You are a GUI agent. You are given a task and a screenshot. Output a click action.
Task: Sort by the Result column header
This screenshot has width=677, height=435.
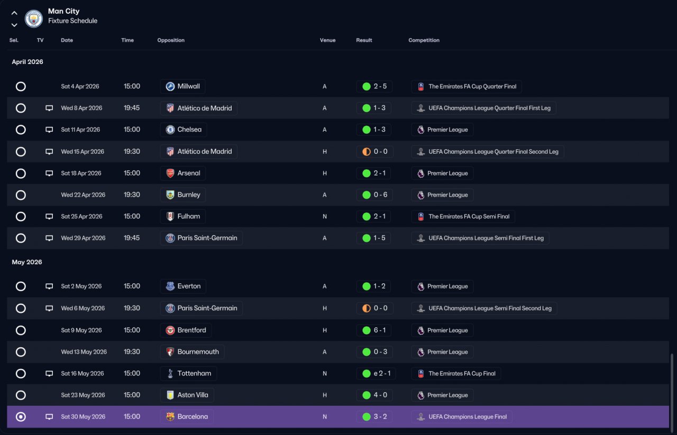pyautogui.click(x=364, y=40)
